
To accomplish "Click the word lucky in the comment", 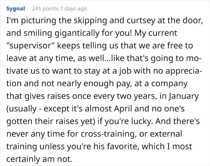I will click(x=142, y=121).
